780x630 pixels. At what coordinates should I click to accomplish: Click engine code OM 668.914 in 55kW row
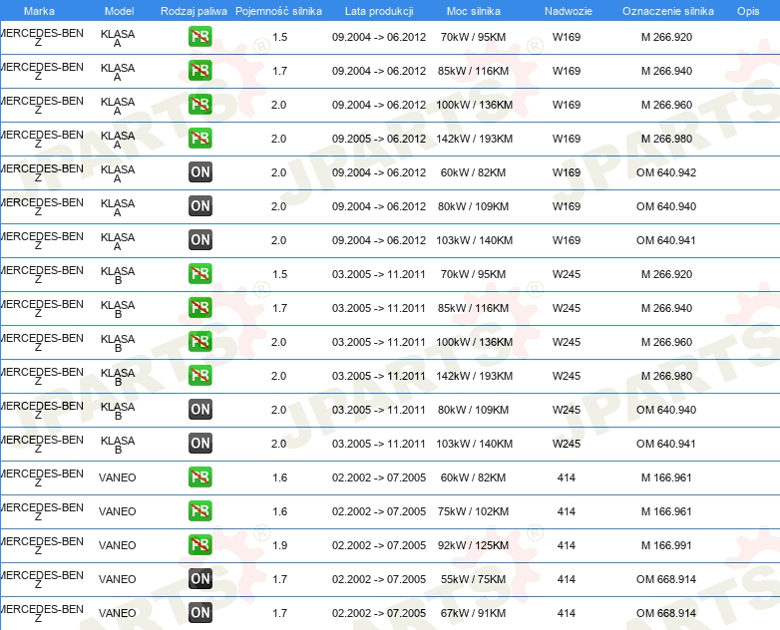(666, 579)
